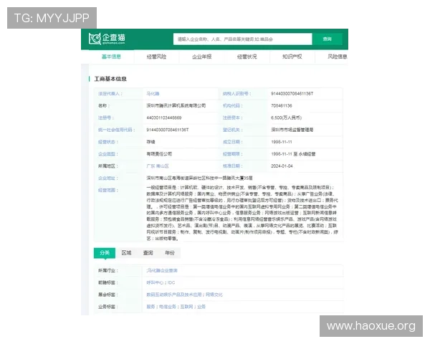Select establishment date 1998-11-11

click(282, 142)
